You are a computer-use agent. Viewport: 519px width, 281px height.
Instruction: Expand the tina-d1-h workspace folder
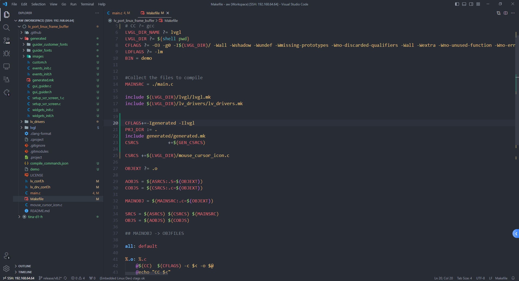[19, 217]
